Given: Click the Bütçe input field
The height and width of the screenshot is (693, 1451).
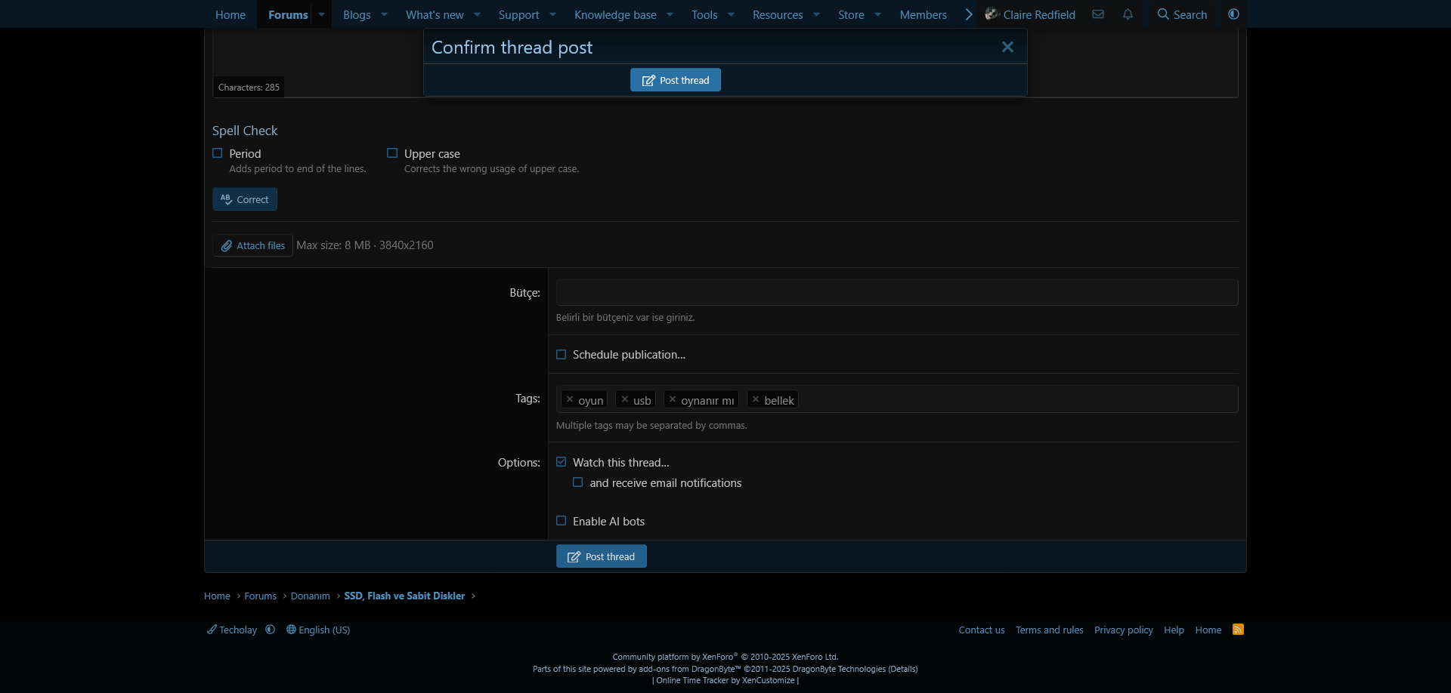Looking at the screenshot, I should coord(897,292).
